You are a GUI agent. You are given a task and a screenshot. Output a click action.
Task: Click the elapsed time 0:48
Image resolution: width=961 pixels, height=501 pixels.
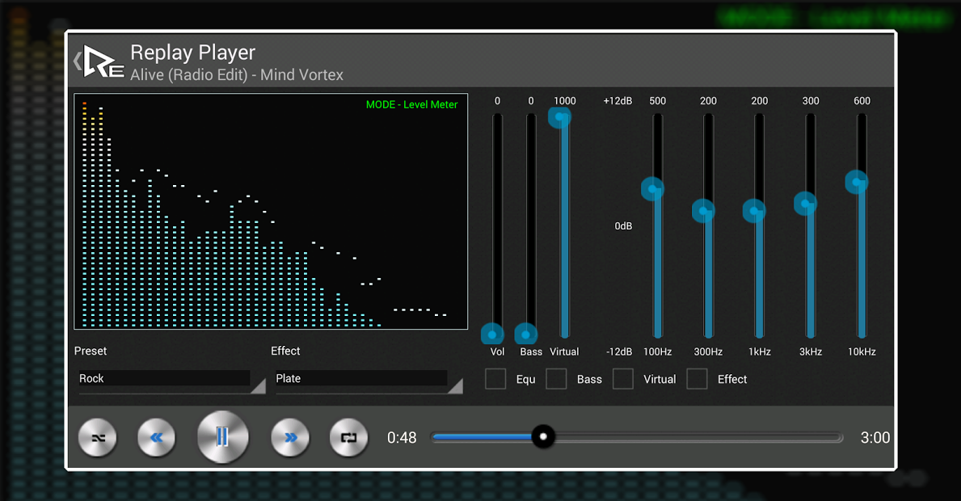pos(402,437)
